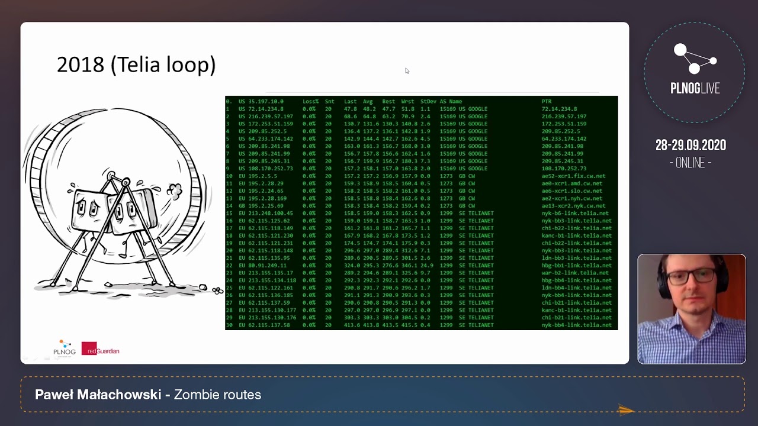This screenshot has height=426, width=758.
Task: Click PTR name "ldn-bb3-link.telia.net"
Action: tap(577, 258)
